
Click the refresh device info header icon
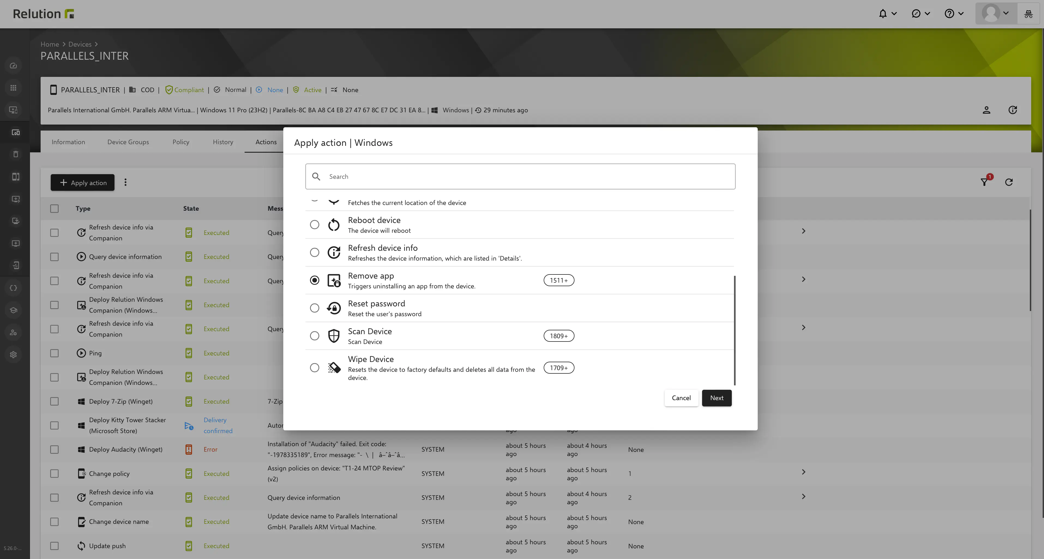click(x=1012, y=110)
